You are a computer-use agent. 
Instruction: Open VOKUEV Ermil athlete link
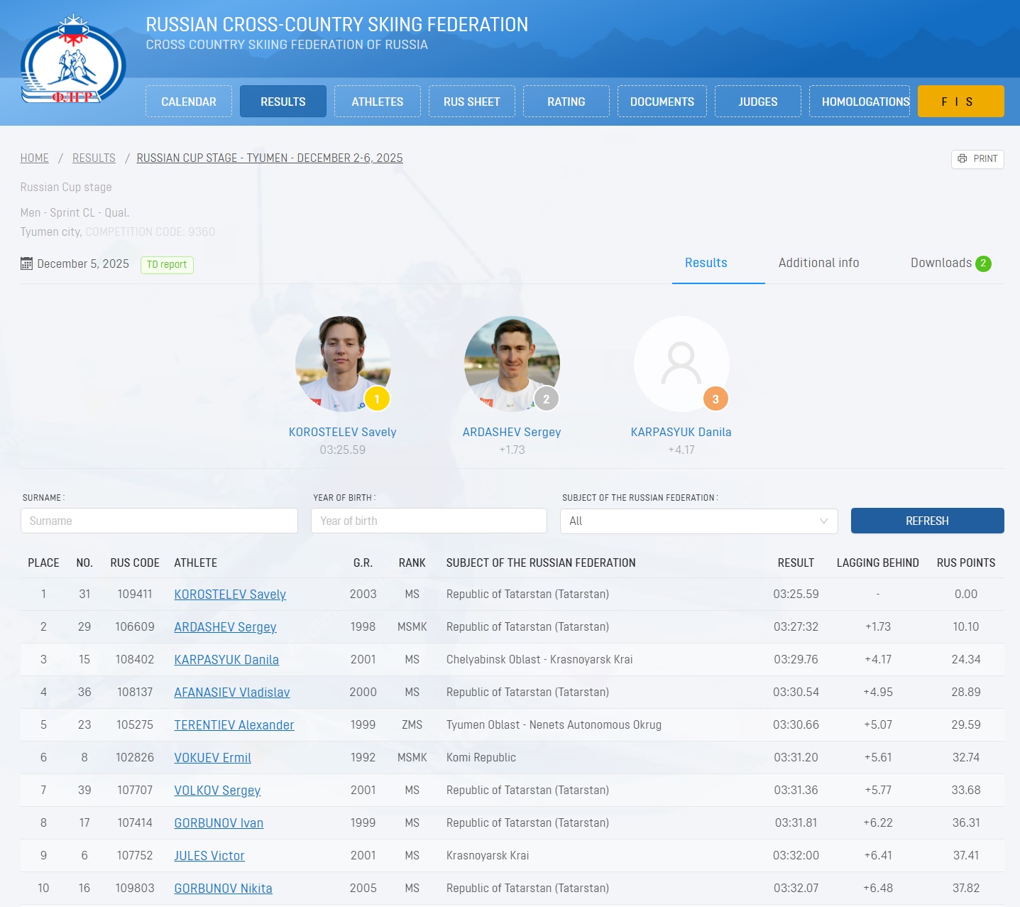tap(213, 758)
